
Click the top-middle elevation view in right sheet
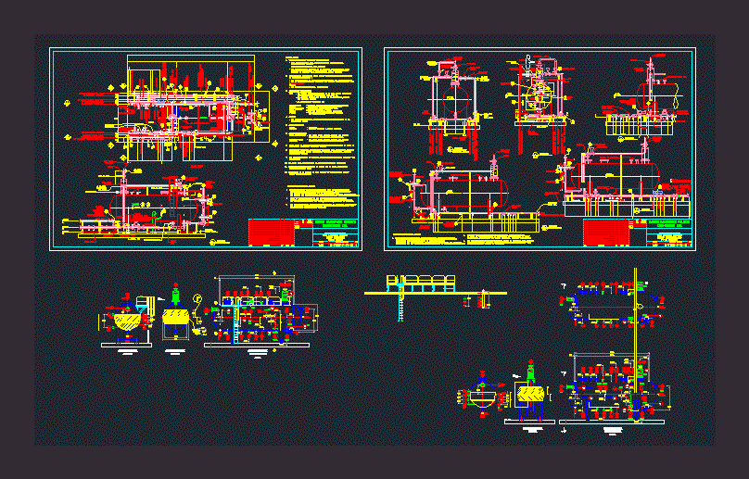coord(538,104)
